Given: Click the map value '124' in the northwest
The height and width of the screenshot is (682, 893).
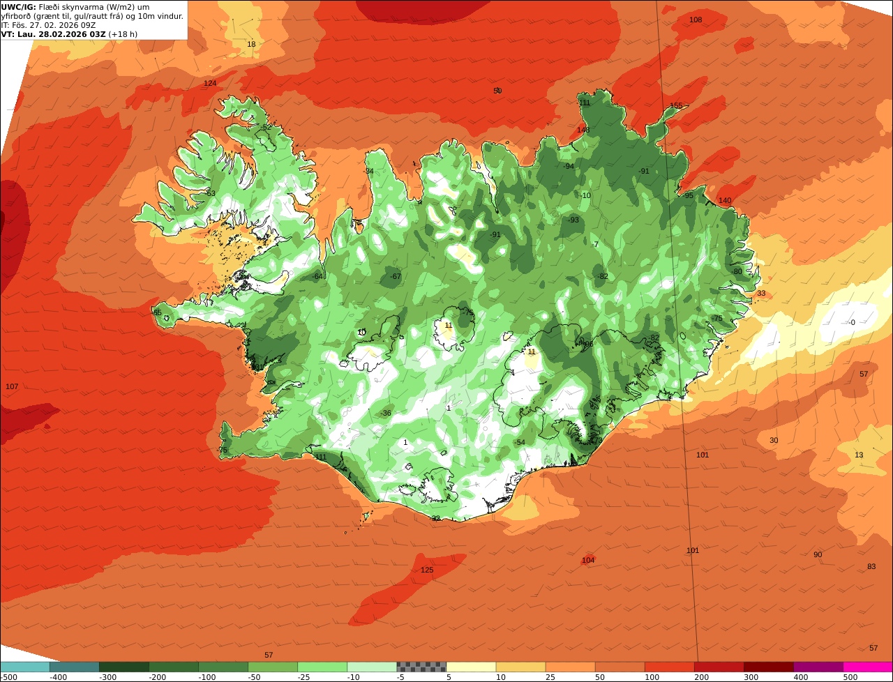Looking at the screenshot, I should click(x=210, y=84).
